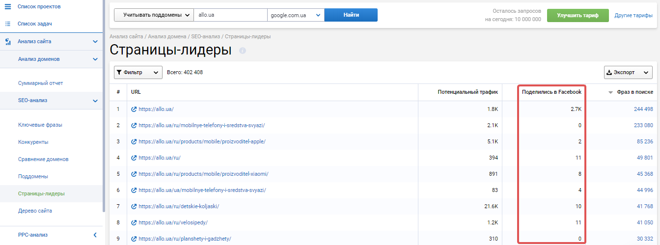Click potential traffic value 21.6K
The width and height of the screenshot is (660, 245).
491,206
